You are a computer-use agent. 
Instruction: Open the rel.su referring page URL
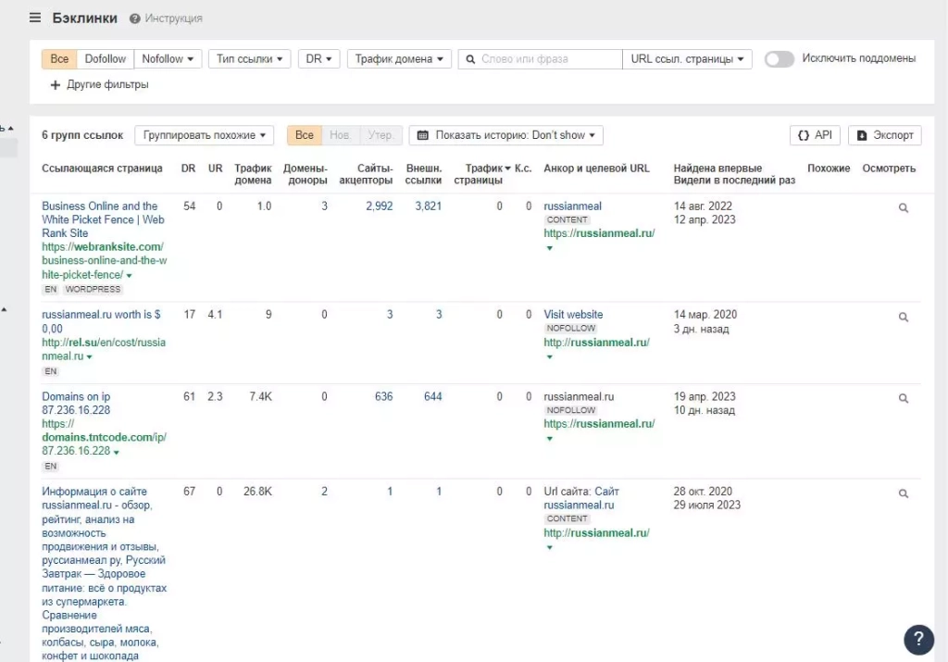(104, 349)
